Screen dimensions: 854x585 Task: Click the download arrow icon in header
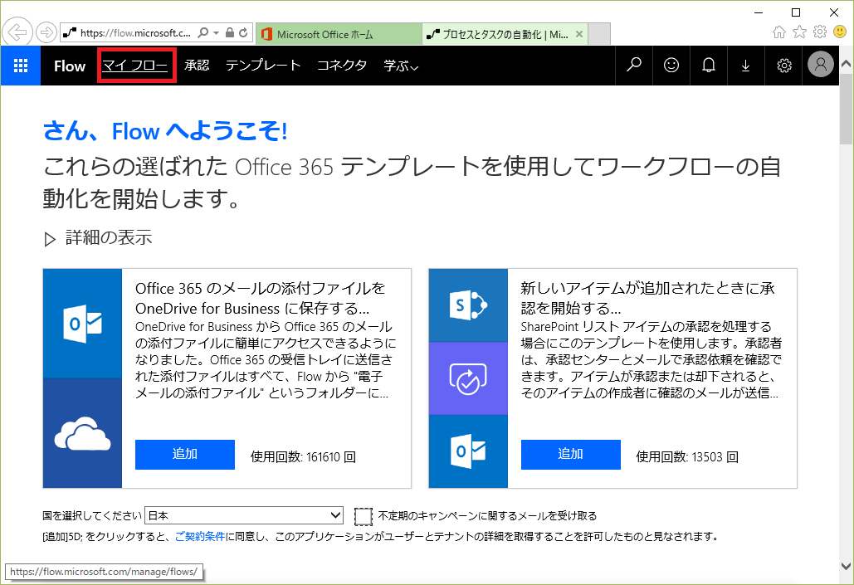(x=746, y=66)
